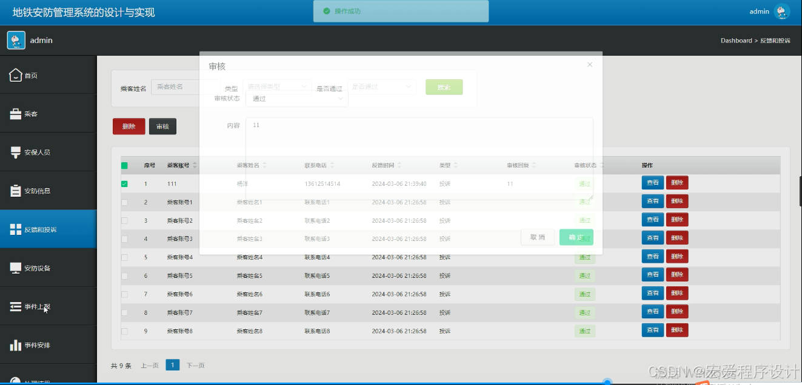
Task: Click the 安防信息 clipboard icon
Action: pos(16,191)
